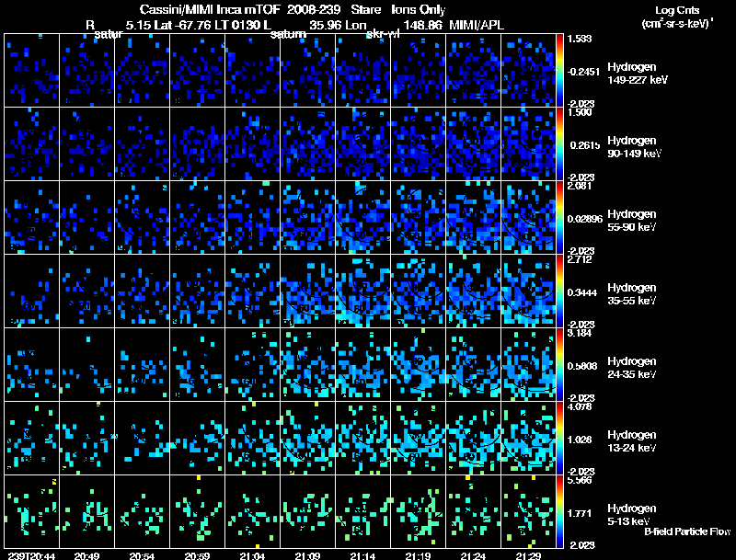Select the 5-13 keV panel at 20:44
736x560 pixels.
31,511
